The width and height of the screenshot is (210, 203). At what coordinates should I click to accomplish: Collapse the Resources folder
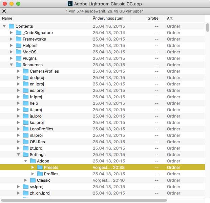[x=12, y=65]
